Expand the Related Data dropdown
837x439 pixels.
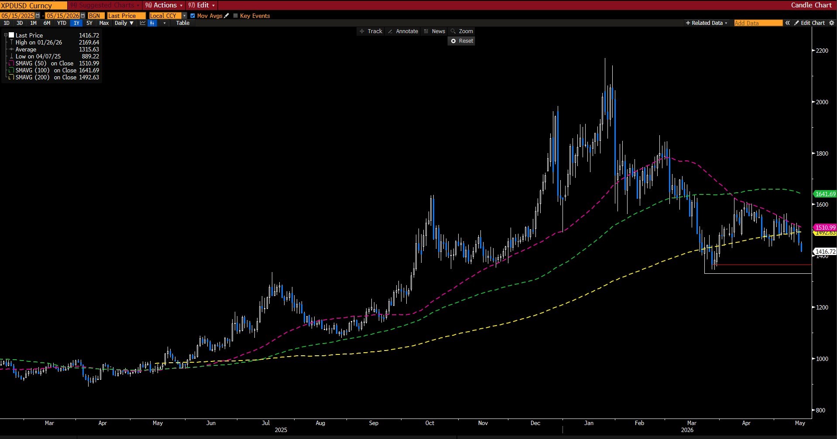707,23
